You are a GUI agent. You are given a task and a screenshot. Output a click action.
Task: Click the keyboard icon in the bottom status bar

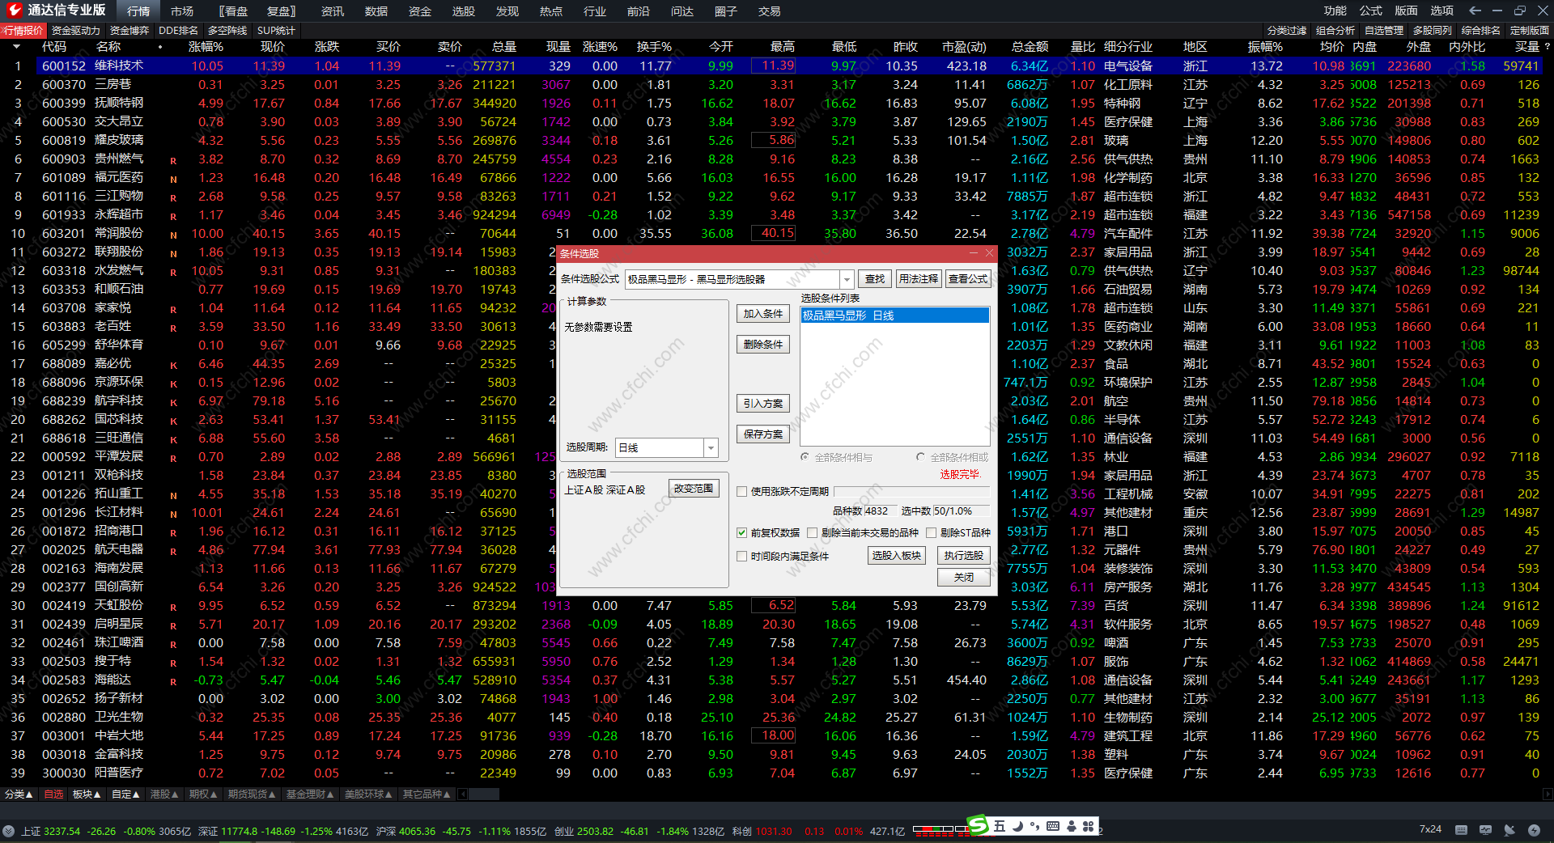(1461, 830)
